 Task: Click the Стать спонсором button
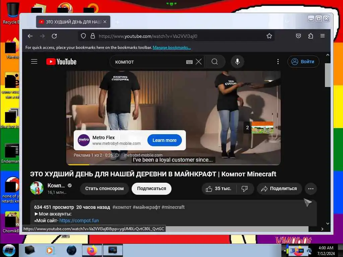coord(105,189)
